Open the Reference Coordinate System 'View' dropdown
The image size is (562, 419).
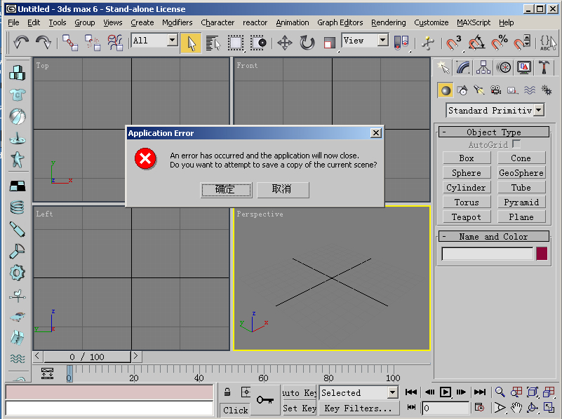[x=383, y=40]
